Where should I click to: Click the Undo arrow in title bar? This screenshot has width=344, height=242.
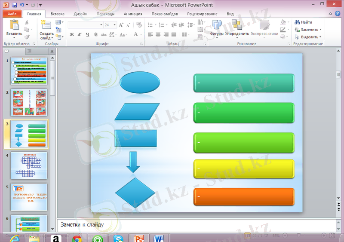coord(21,5)
